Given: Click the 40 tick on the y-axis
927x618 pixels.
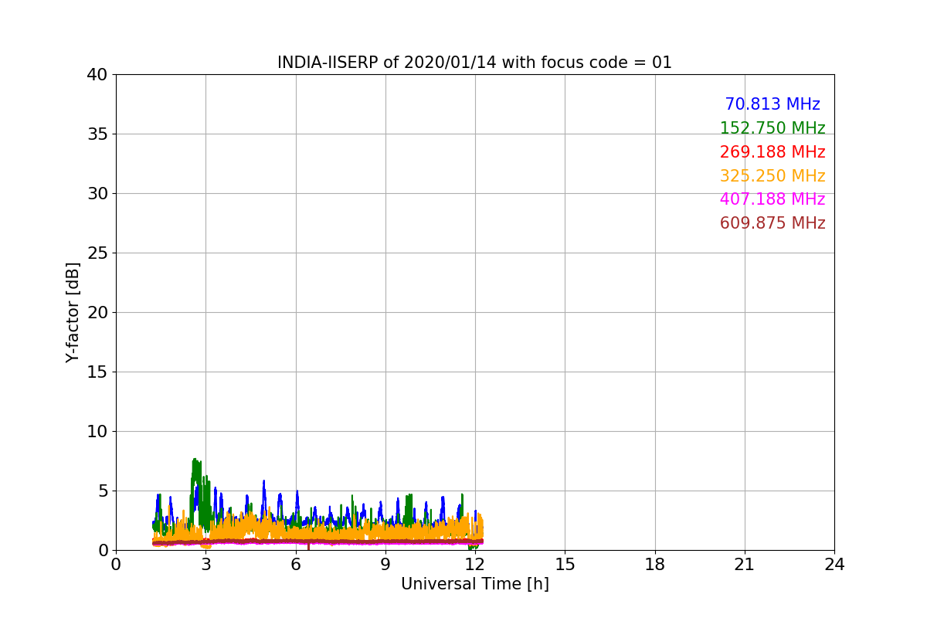Looking at the screenshot, I should [x=97, y=75].
